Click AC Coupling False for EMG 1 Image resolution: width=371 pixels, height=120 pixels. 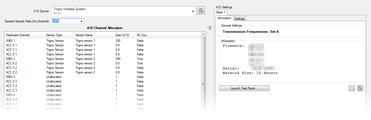[140, 40]
